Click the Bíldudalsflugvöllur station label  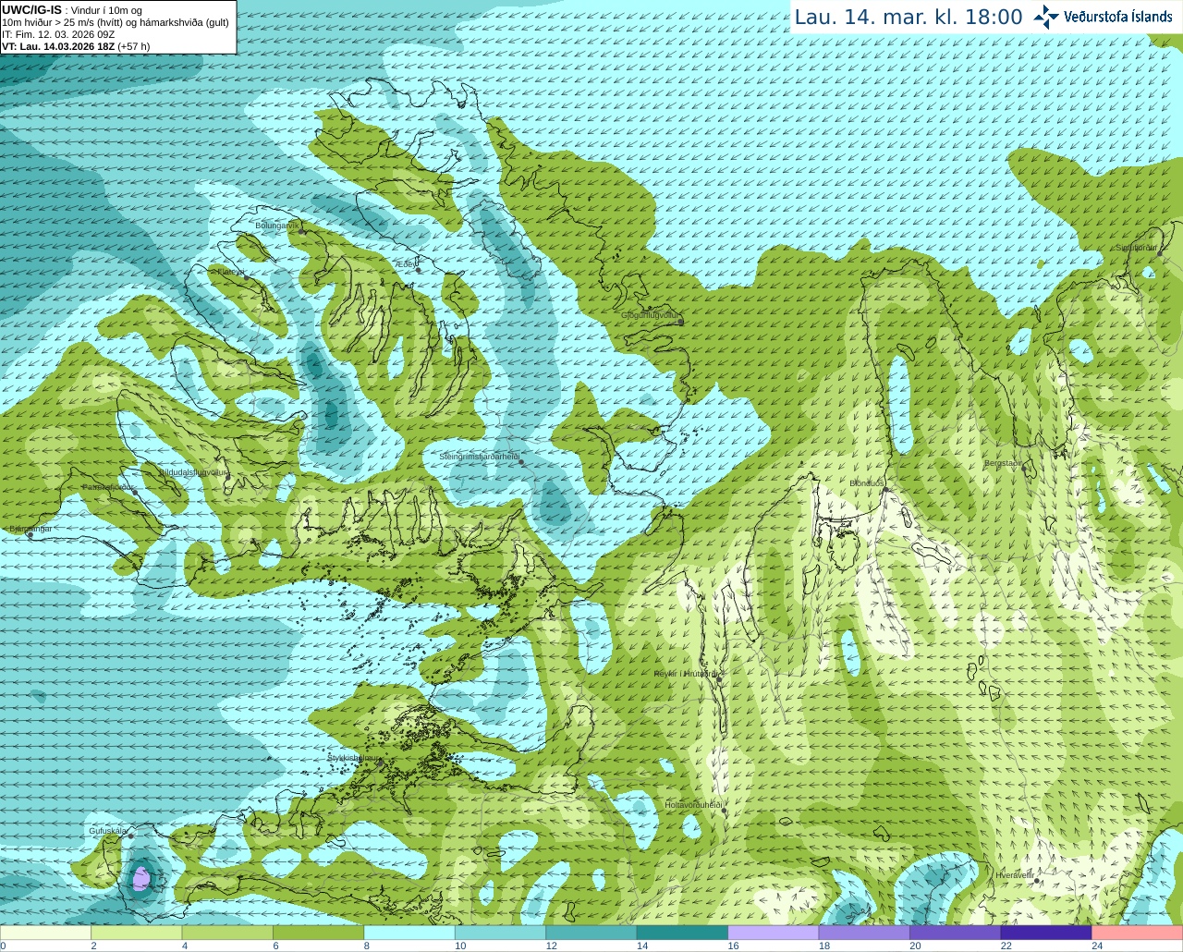(193, 471)
